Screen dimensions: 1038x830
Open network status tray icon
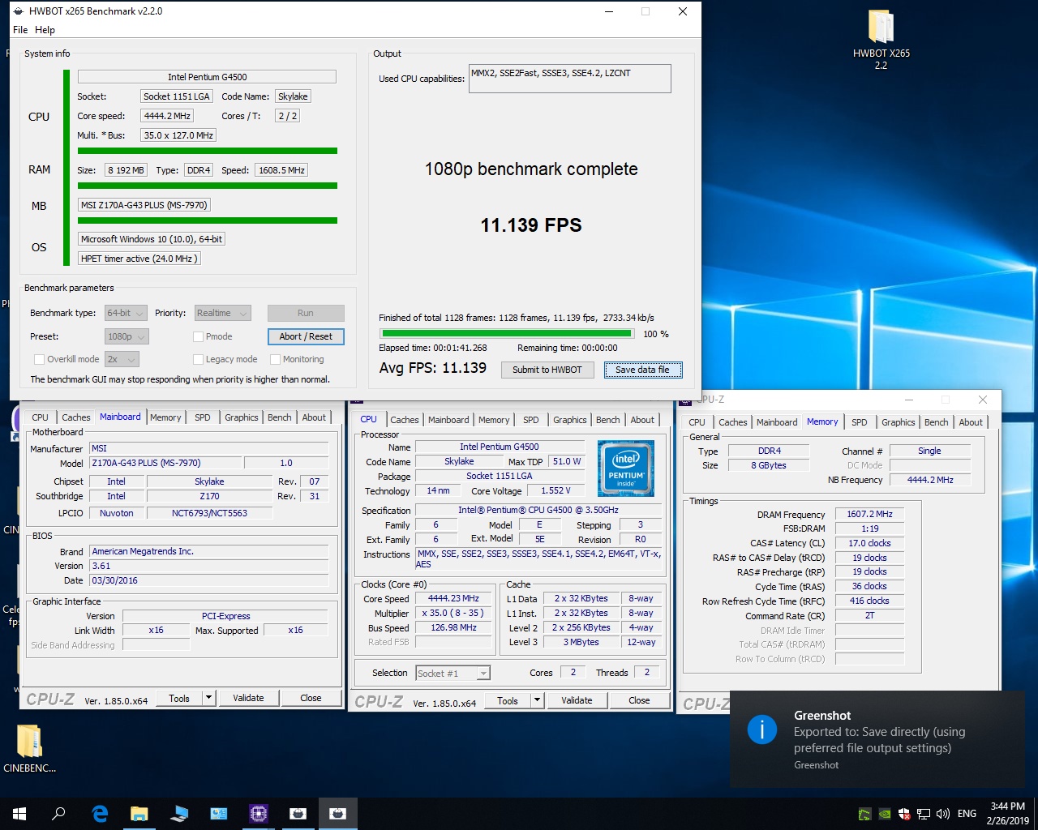[924, 814]
